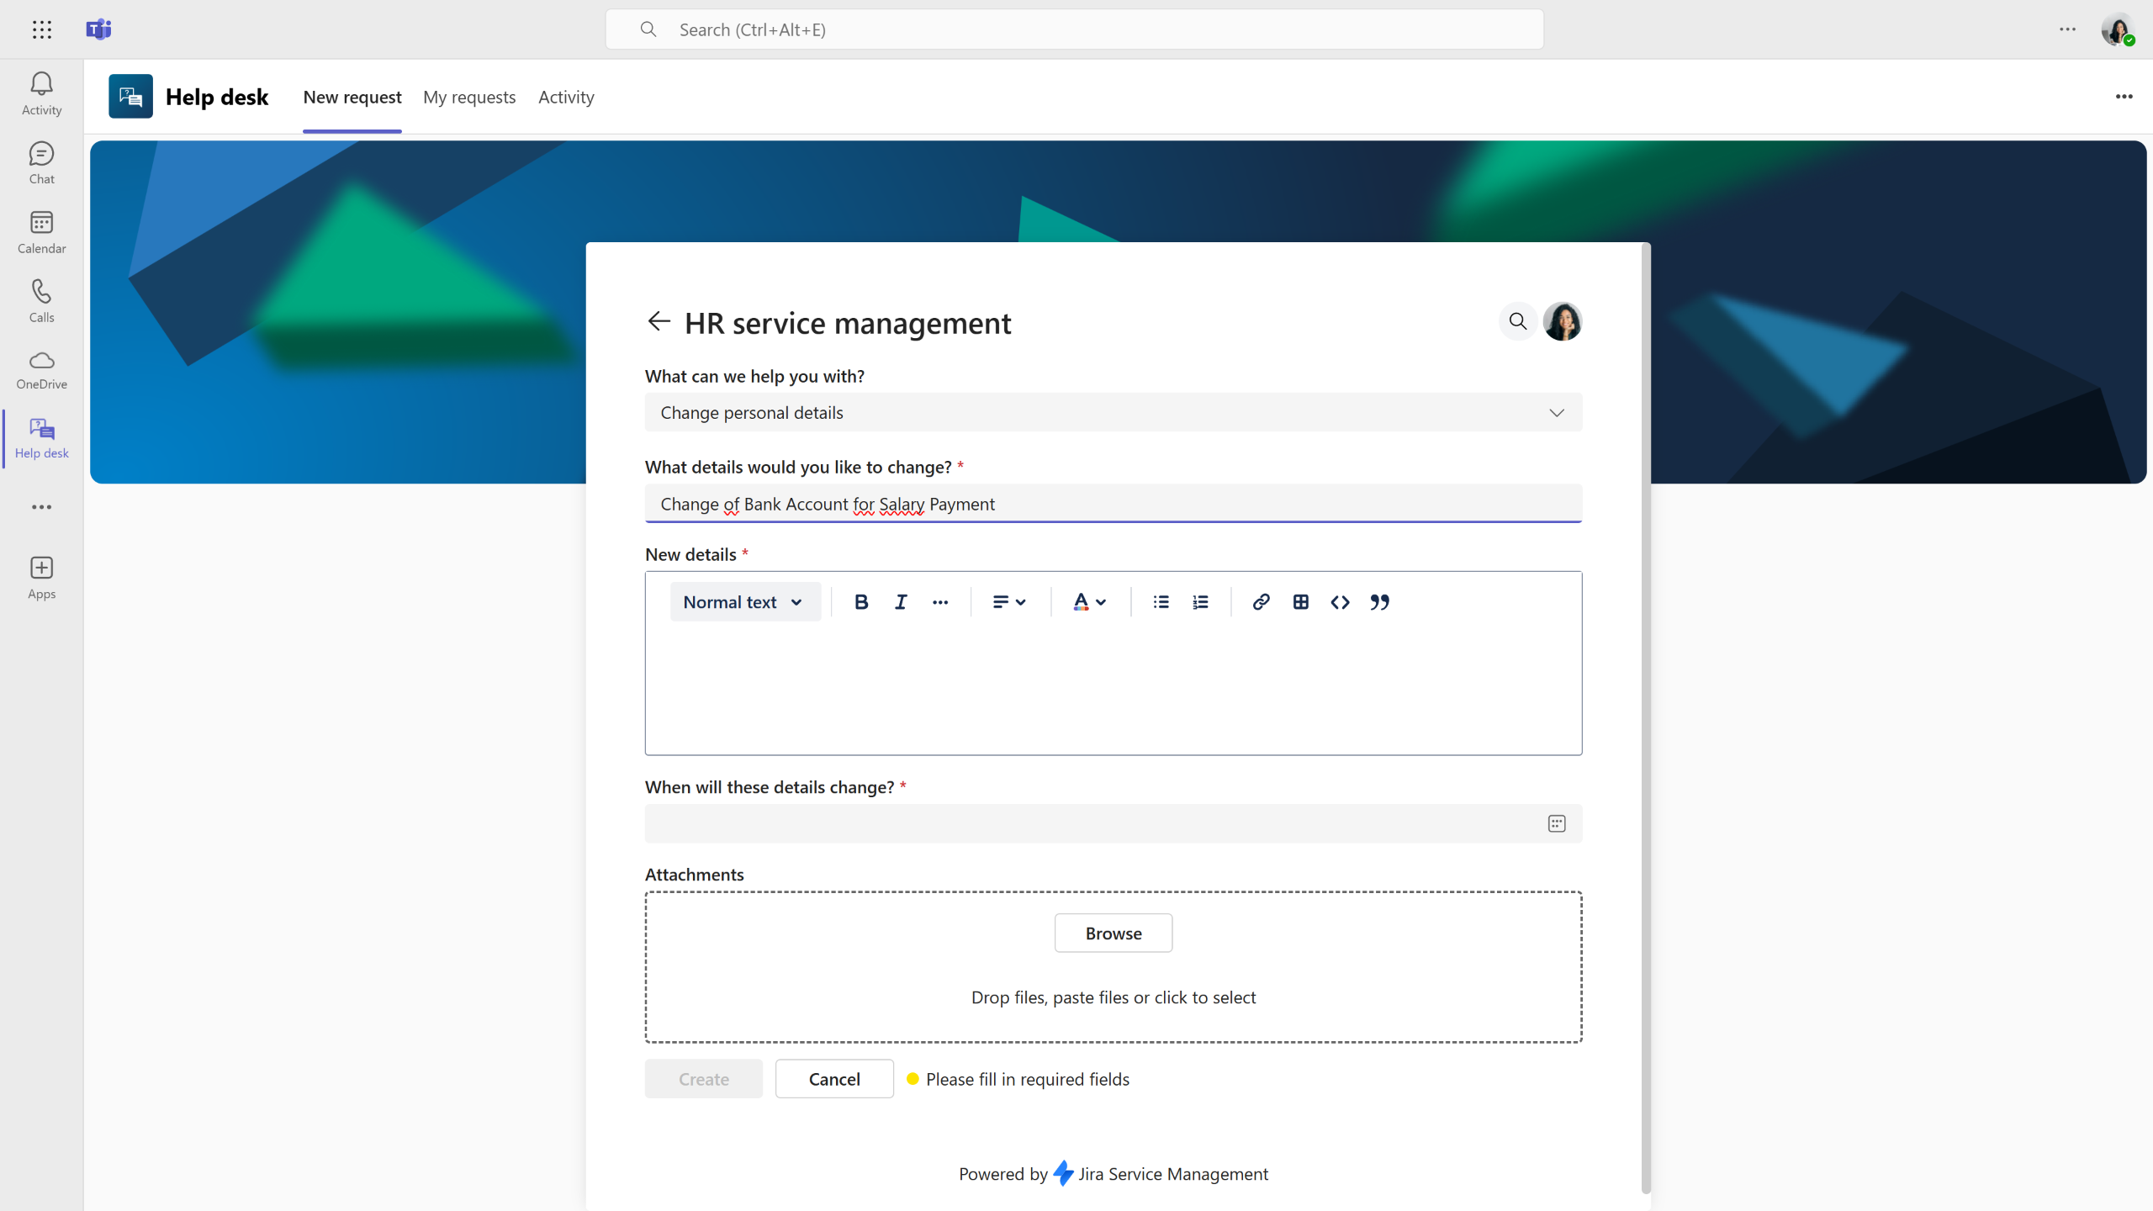This screenshot has height=1211, width=2153.
Task: Insert a link in New details
Action: pos(1260,602)
